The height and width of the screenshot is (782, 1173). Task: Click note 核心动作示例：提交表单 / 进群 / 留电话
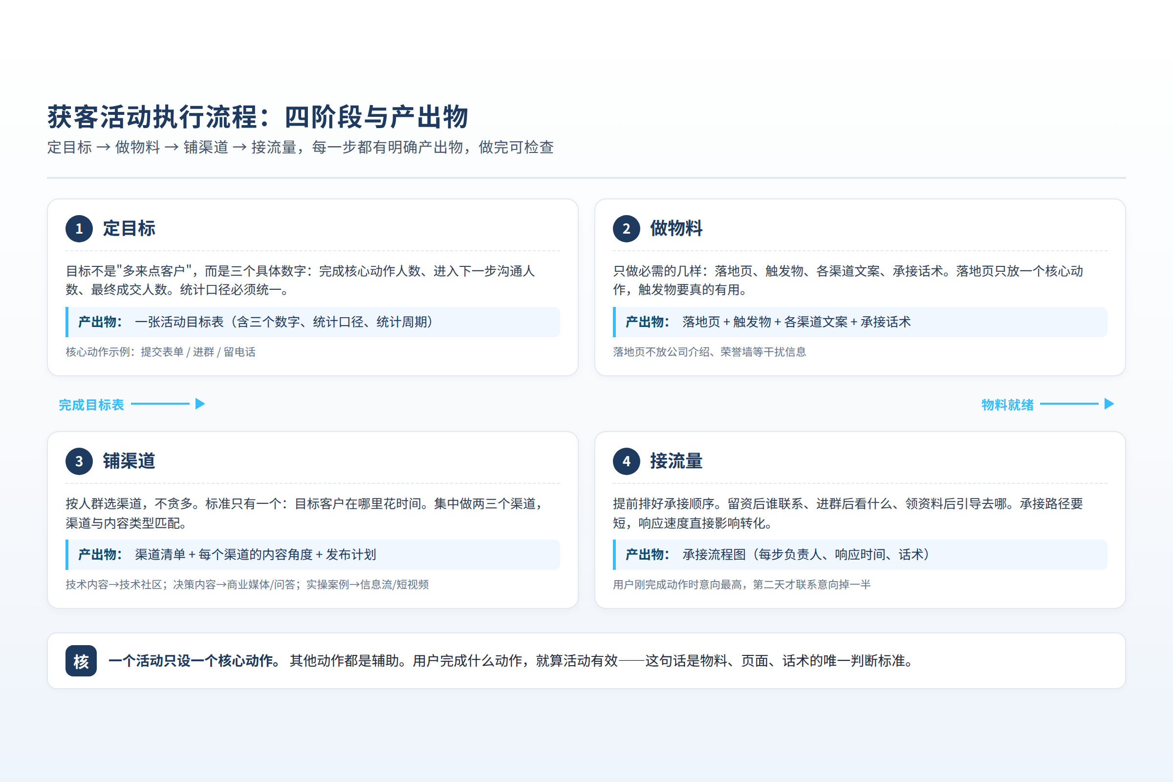[x=161, y=352]
